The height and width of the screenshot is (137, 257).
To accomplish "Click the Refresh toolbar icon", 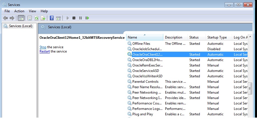I will coord(36,18).
